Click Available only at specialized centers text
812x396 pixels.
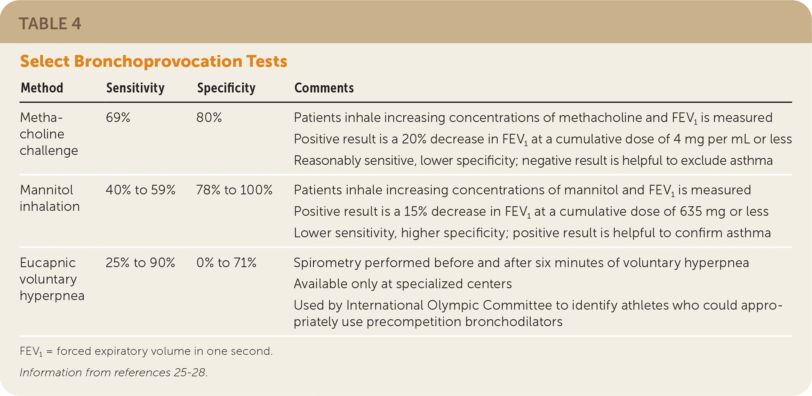tap(403, 284)
